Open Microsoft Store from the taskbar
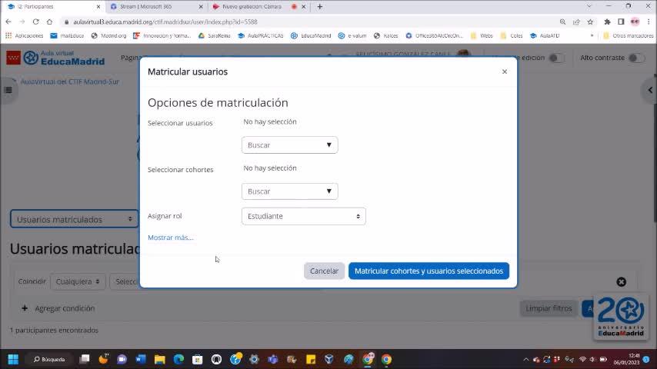 [198, 359]
